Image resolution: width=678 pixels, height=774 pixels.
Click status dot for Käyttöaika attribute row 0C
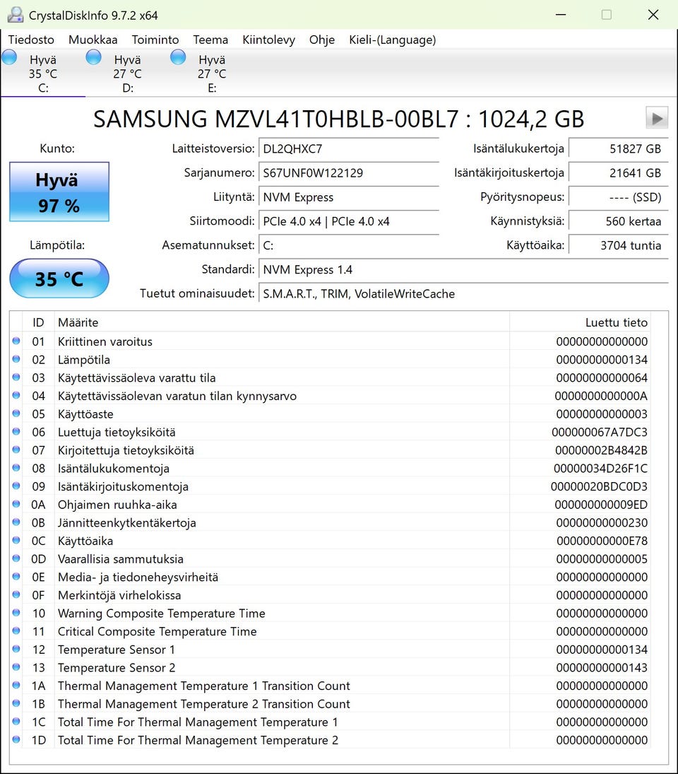[x=16, y=541]
